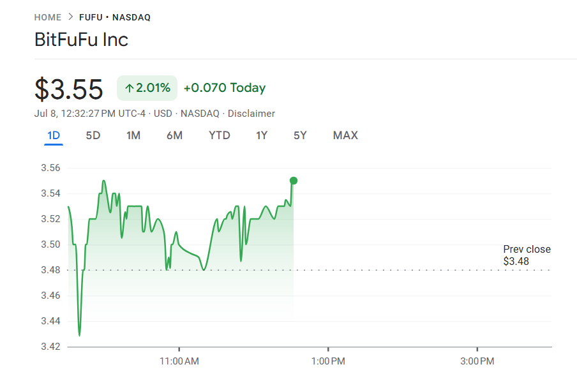The height and width of the screenshot is (383, 577).
Task: Show the 6M price chart
Action: (x=174, y=135)
